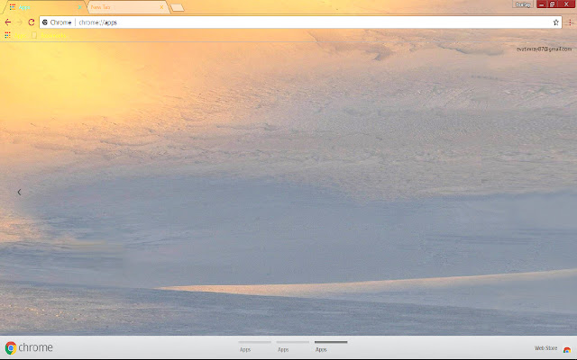Go to the previous apps page with left chevron
This screenshot has height=360, width=577.
tap(19, 192)
